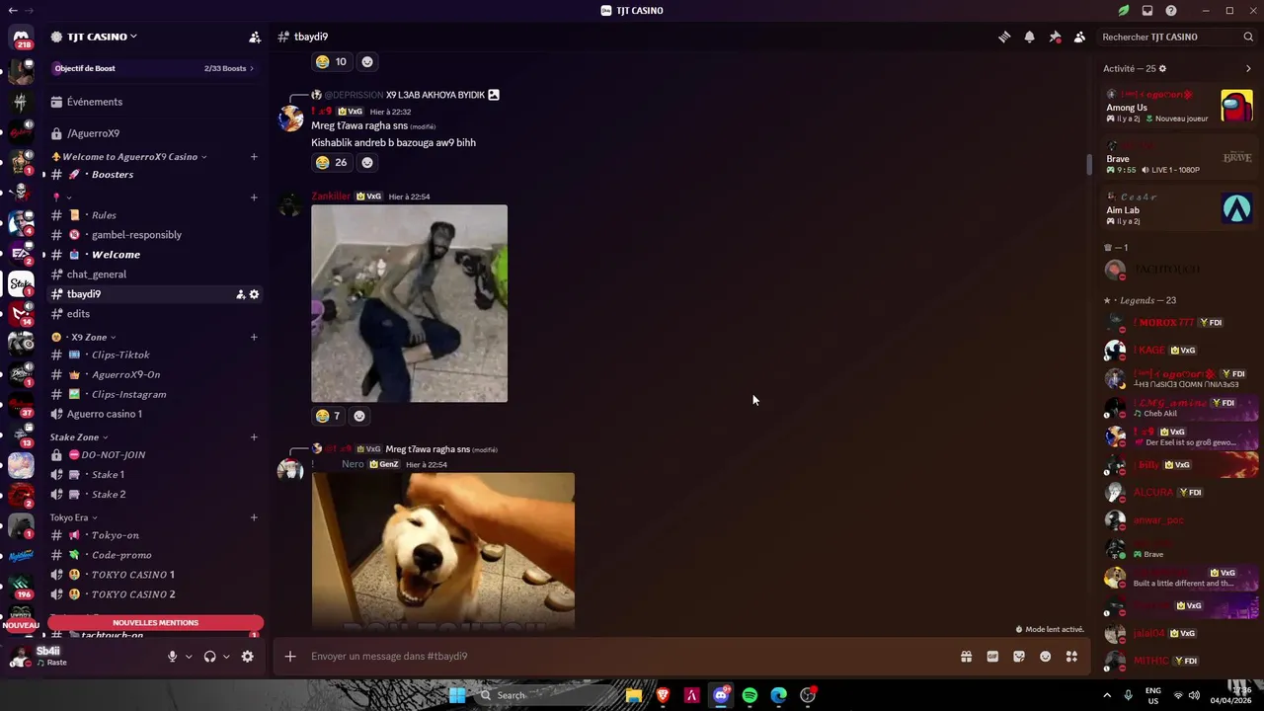Image resolution: width=1264 pixels, height=711 pixels.
Task: Open the help question mark icon
Action: tap(1171, 11)
